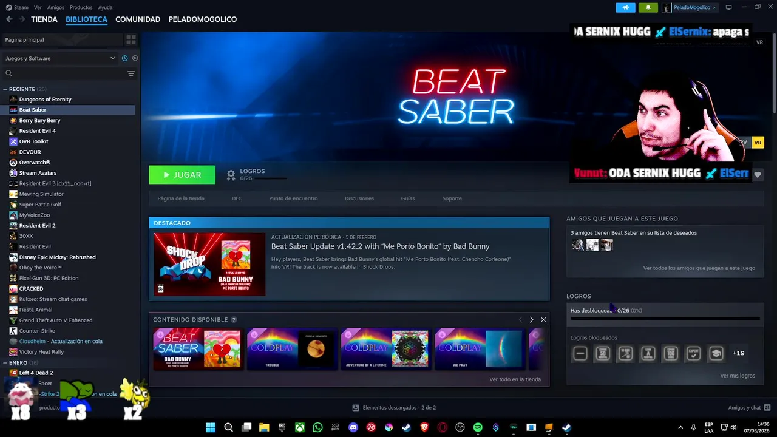Screen dimensions: 777x437
Task: Open Epic Games launcher from taskbar
Action: tap(282, 427)
